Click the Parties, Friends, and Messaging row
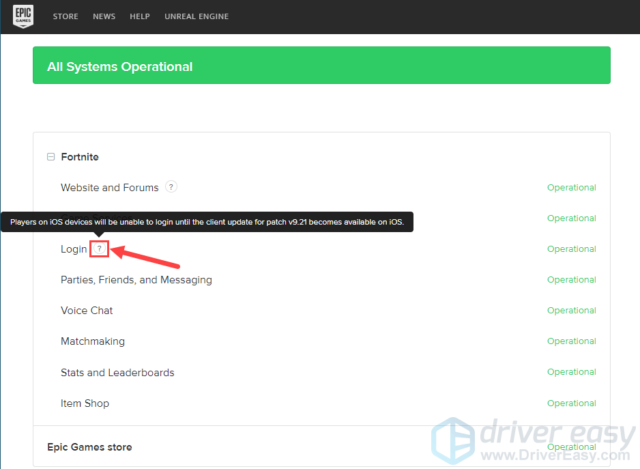 (x=136, y=279)
